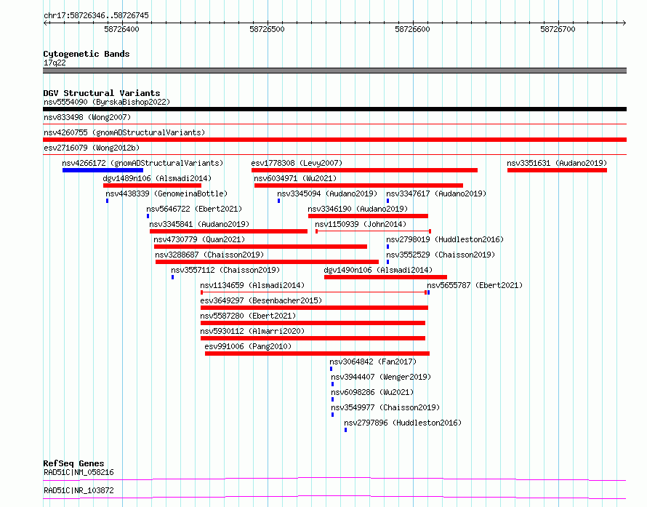Open nsv3549977 (Chaisson2019) label
This screenshot has height=507, width=647.
(x=385, y=407)
